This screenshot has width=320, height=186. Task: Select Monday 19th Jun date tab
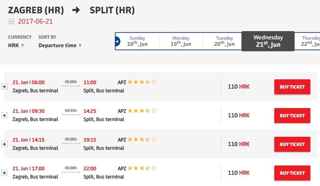pos(181,41)
